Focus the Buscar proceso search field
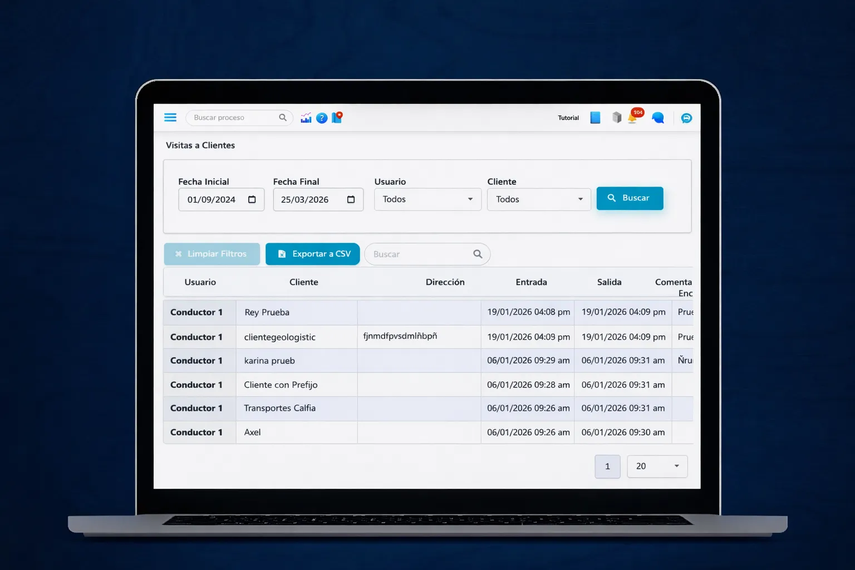Viewport: 855px width, 570px height. click(x=234, y=117)
